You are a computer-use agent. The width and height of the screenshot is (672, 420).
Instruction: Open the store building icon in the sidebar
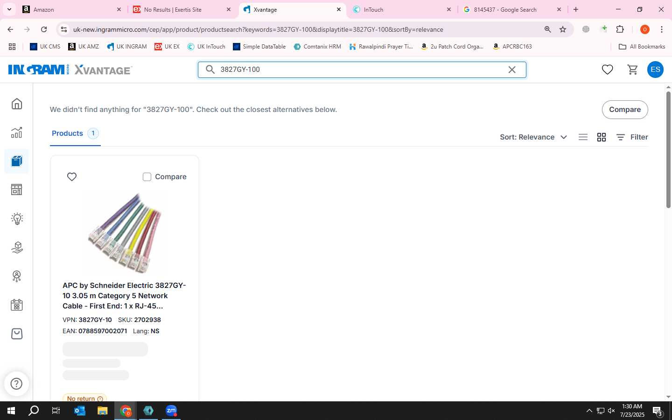pos(17,189)
